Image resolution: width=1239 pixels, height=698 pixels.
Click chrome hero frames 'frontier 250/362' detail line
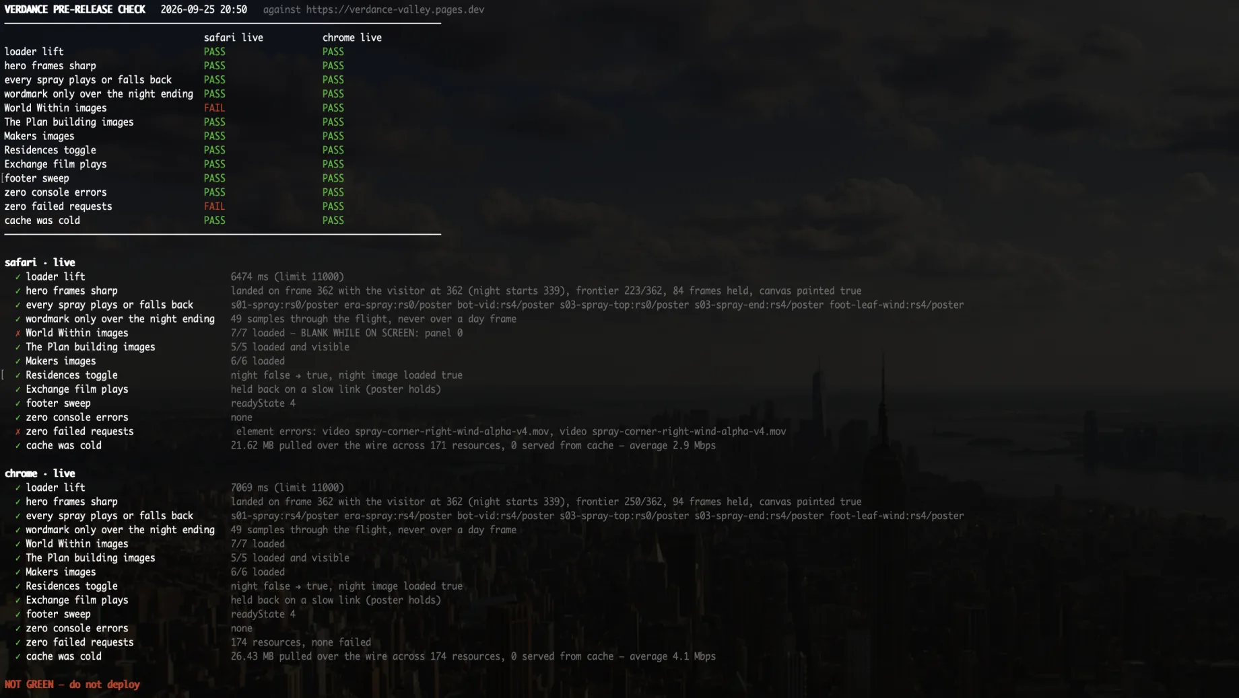click(545, 502)
